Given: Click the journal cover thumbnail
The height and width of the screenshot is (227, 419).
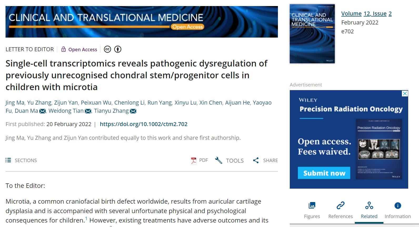Looking at the screenshot, I should point(312,34).
